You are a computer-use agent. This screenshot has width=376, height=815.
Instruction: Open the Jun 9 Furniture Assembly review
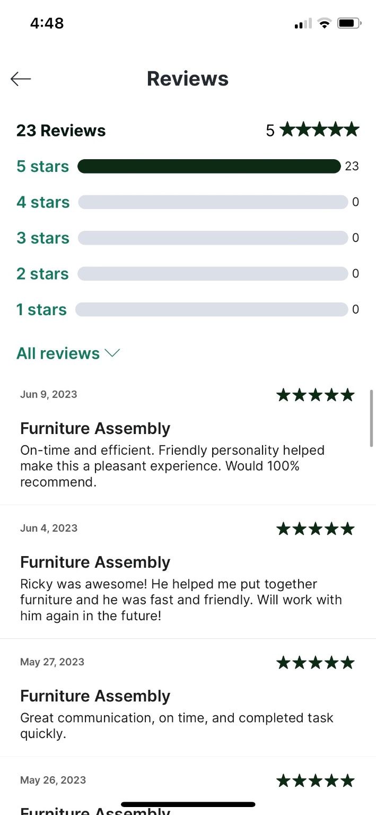188,438
